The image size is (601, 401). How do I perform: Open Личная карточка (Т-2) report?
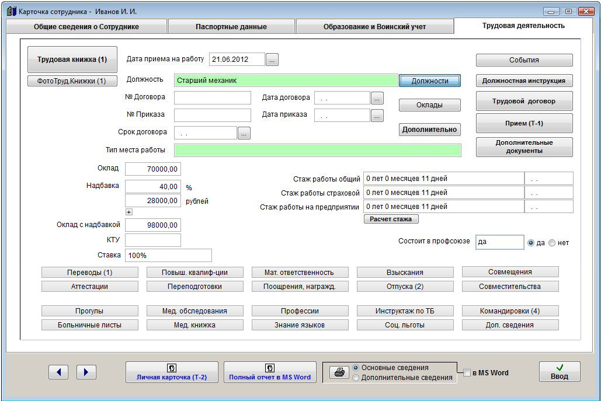[x=172, y=372]
